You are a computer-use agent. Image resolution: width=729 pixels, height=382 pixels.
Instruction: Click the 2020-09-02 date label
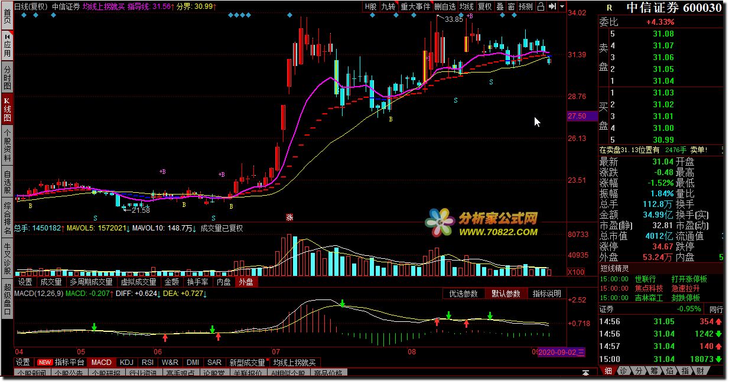[560, 352]
